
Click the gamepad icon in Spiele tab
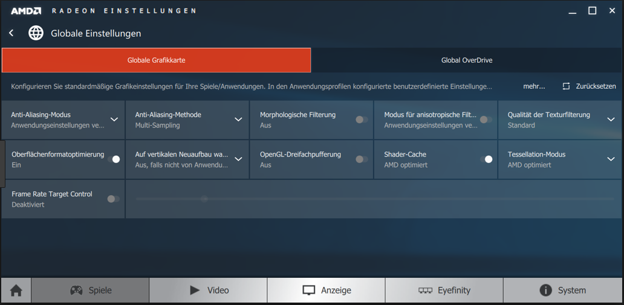pos(76,291)
